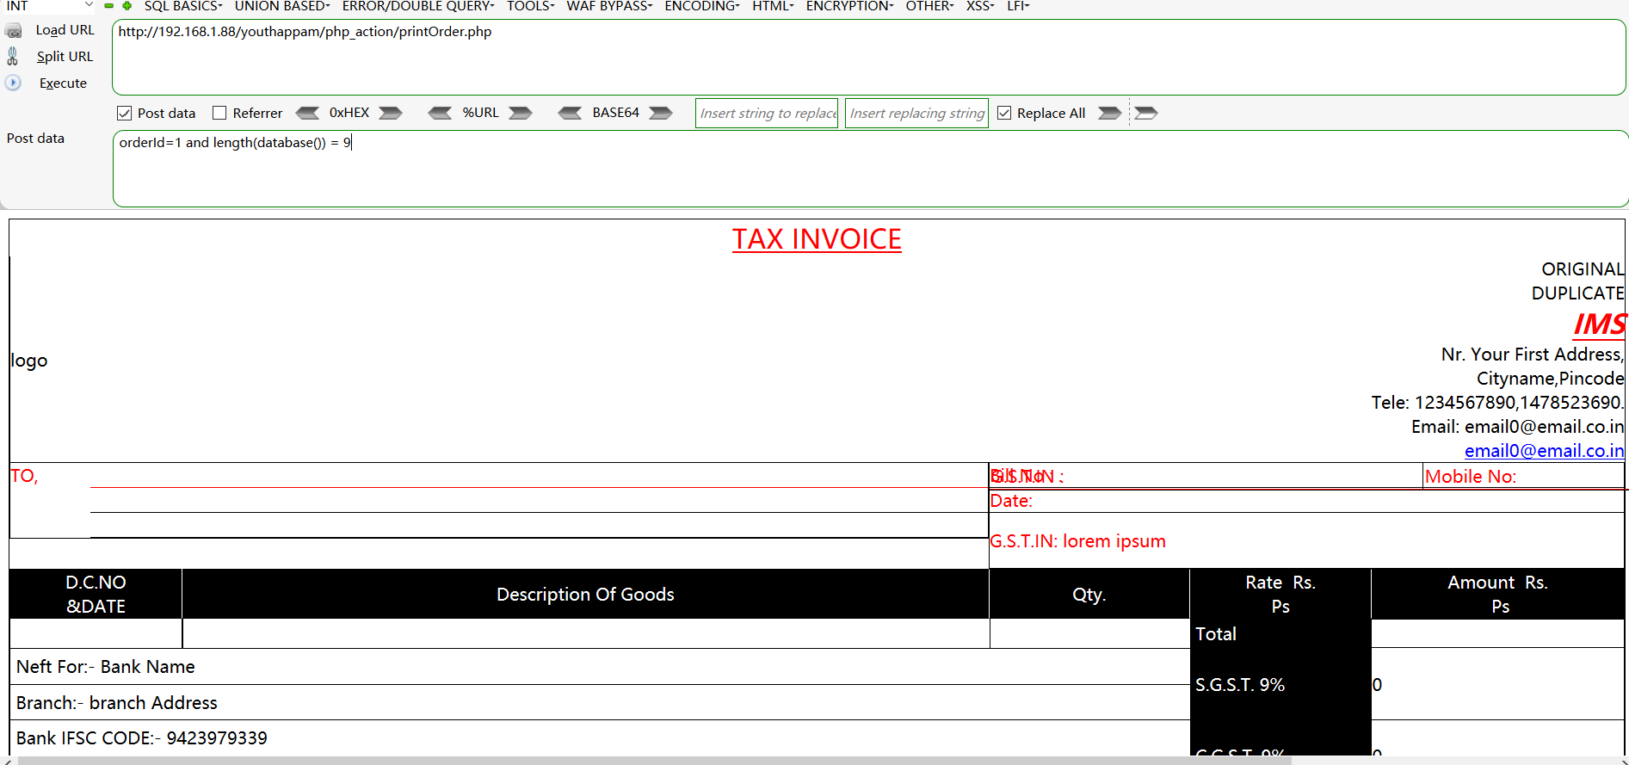Click the 'Qty.' column header
The image size is (1629, 765).
tap(1089, 594)
